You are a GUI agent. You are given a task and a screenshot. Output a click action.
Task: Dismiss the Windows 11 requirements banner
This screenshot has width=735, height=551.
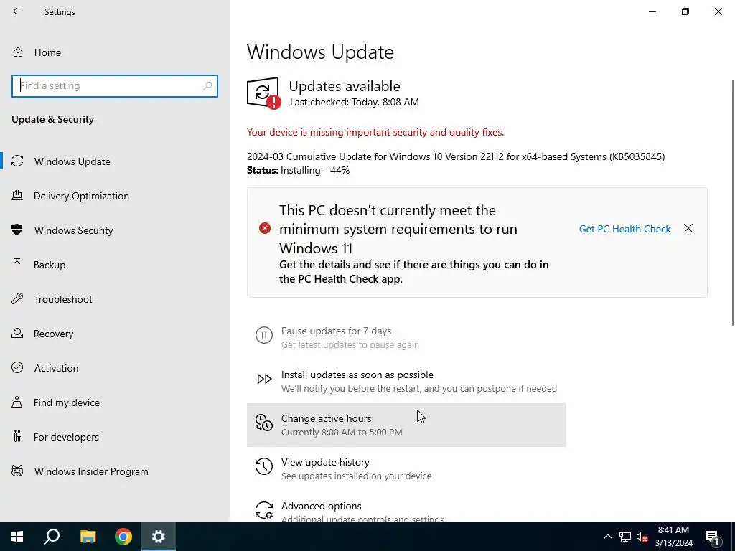pyautogui.click(x=688, y=228)
